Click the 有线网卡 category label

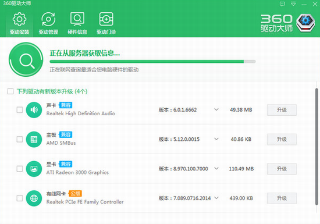pyautogui.click(x=56, y=194)
